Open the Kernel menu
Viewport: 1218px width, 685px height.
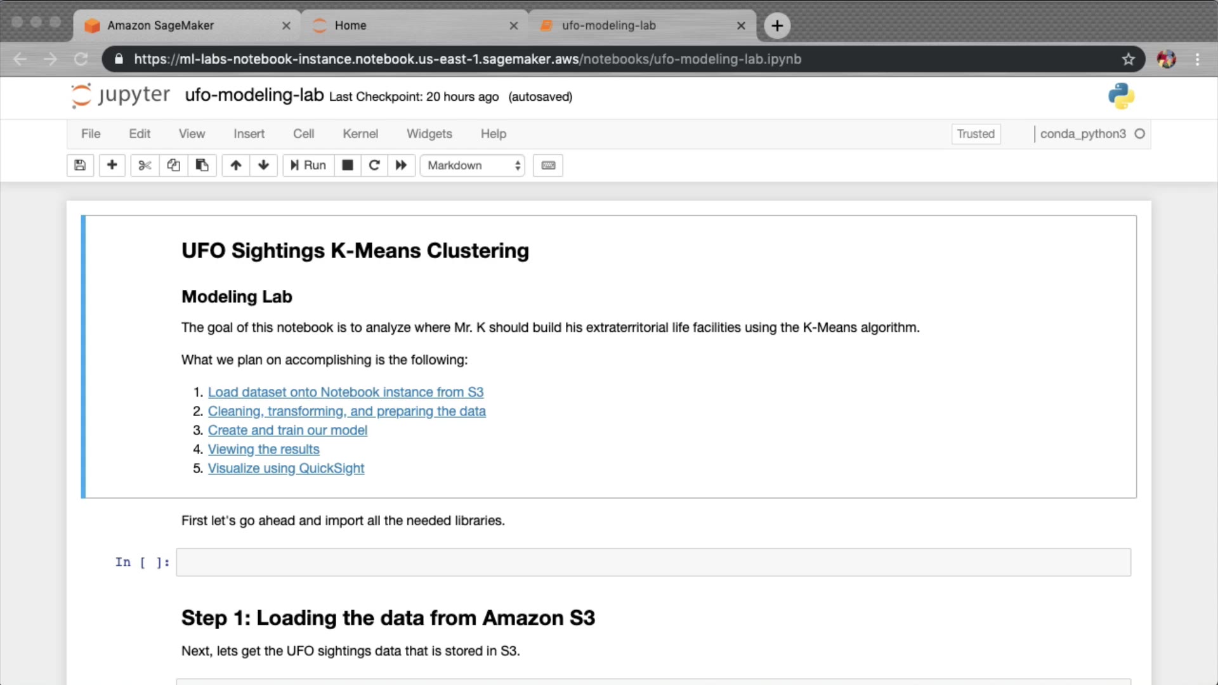tap(360, 134)
